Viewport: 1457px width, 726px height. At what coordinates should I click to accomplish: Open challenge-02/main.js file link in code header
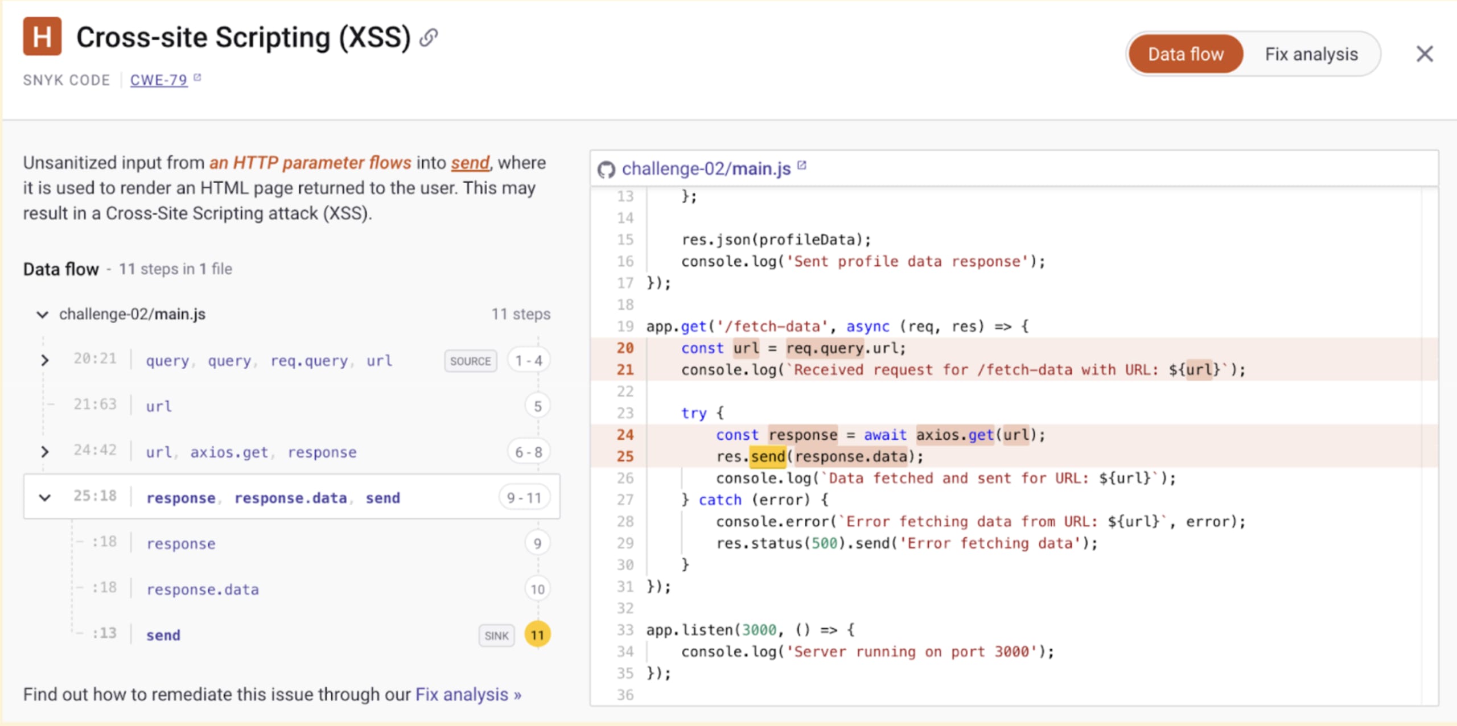pos(706,169)
